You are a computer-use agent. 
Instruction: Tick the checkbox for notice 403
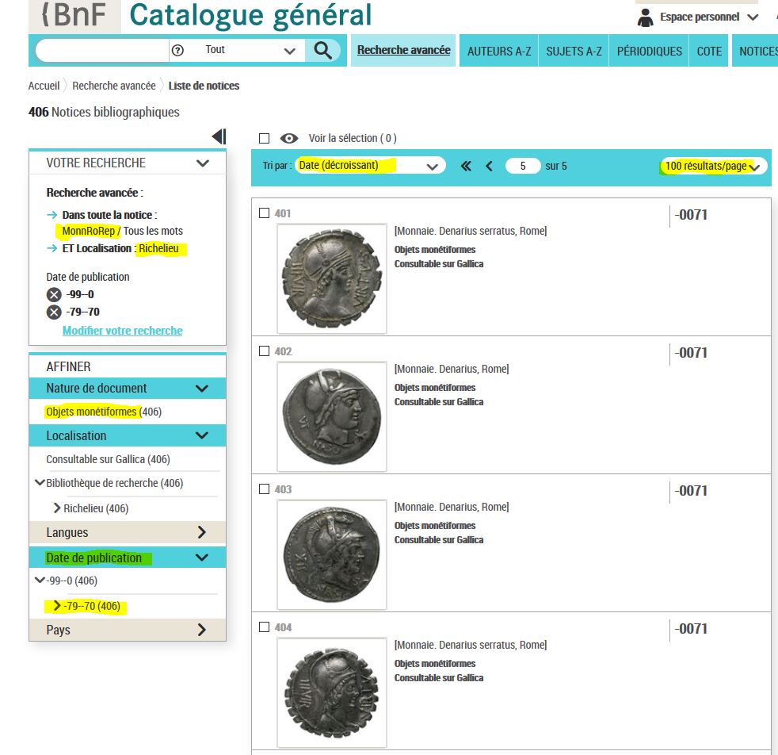click(265, 489)
